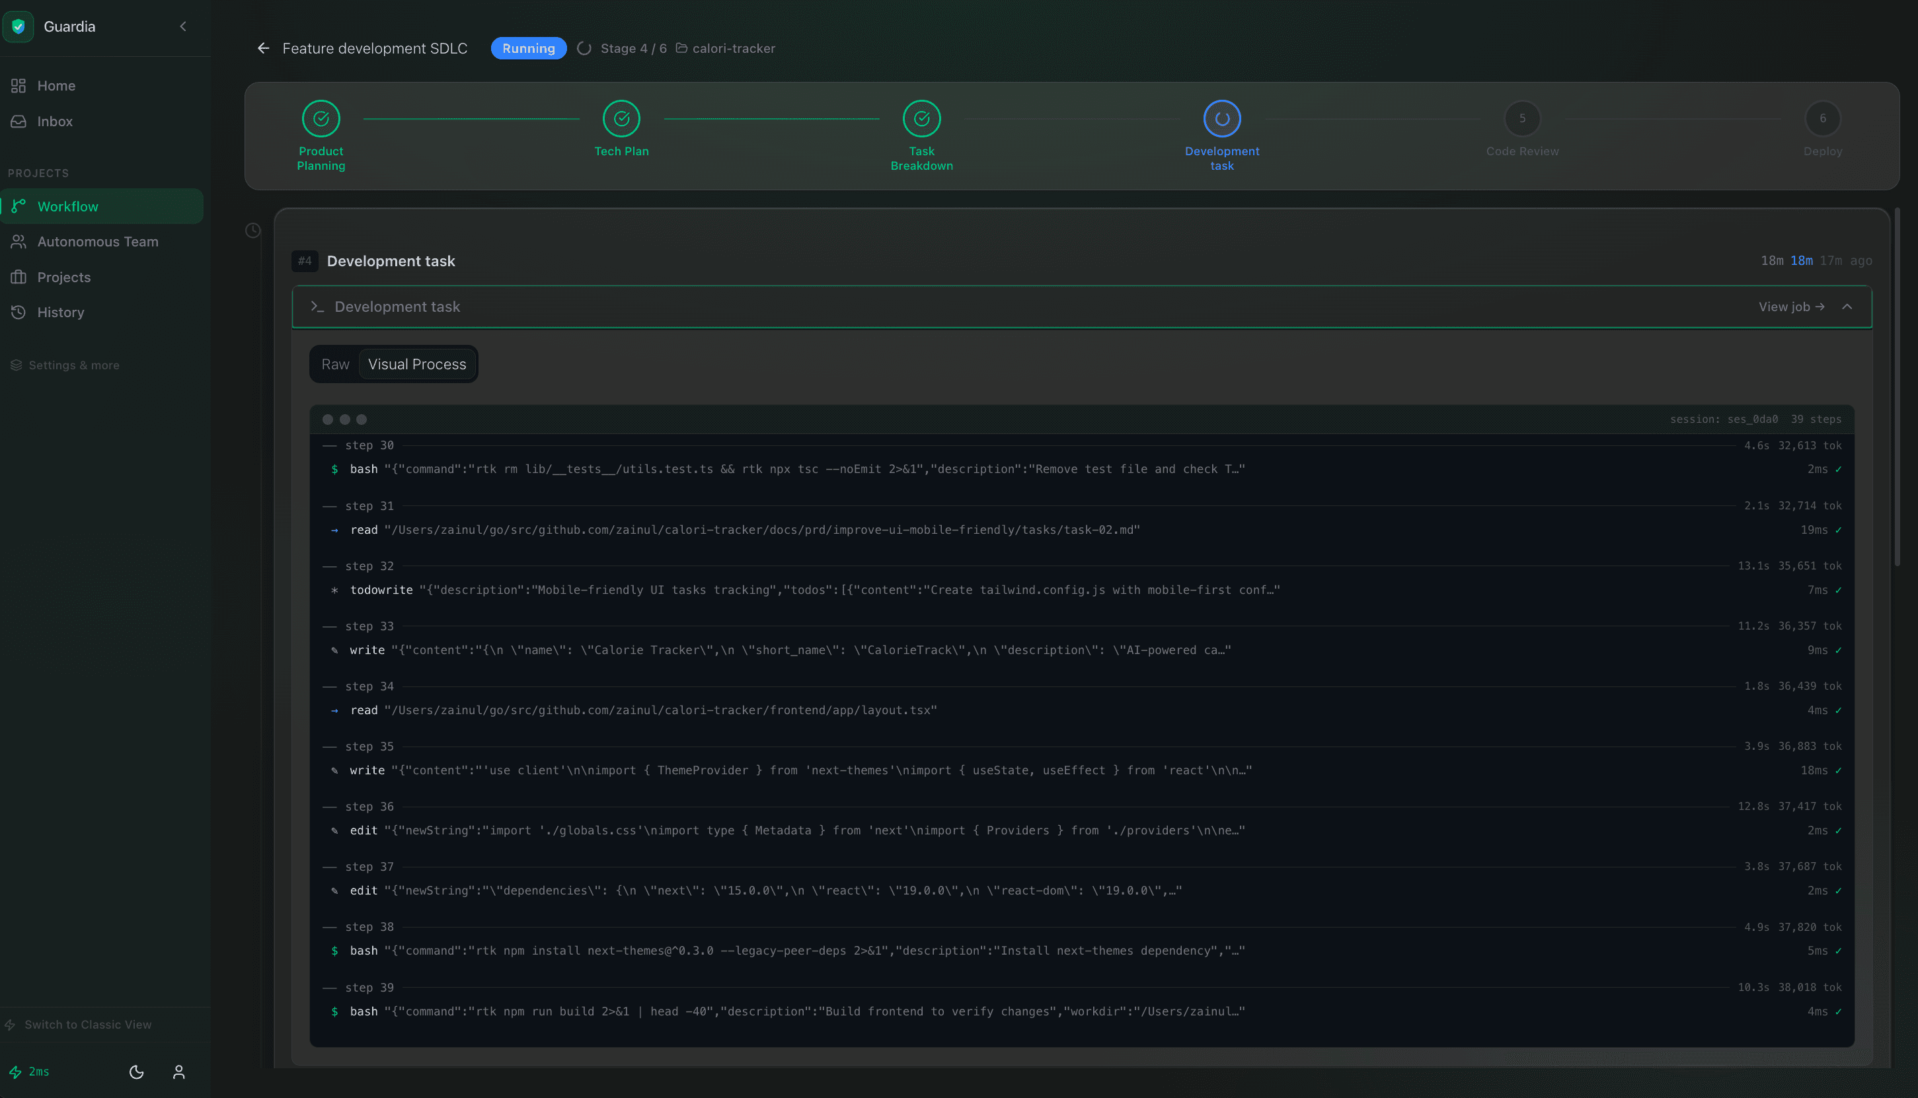Click the Inbox tray icon
Image resolution: width=1918 pixels, height=1098 pixels.
coord(18,122)
